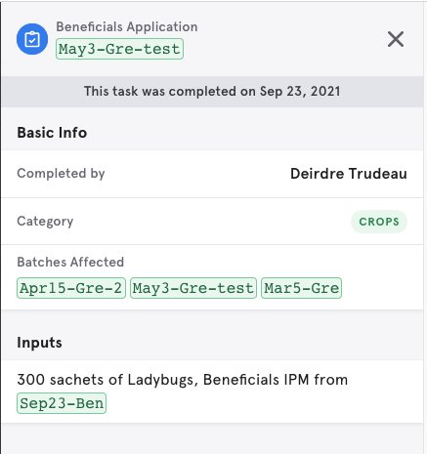
Task: Click the Batches Affected label
Action: [70, 262]
